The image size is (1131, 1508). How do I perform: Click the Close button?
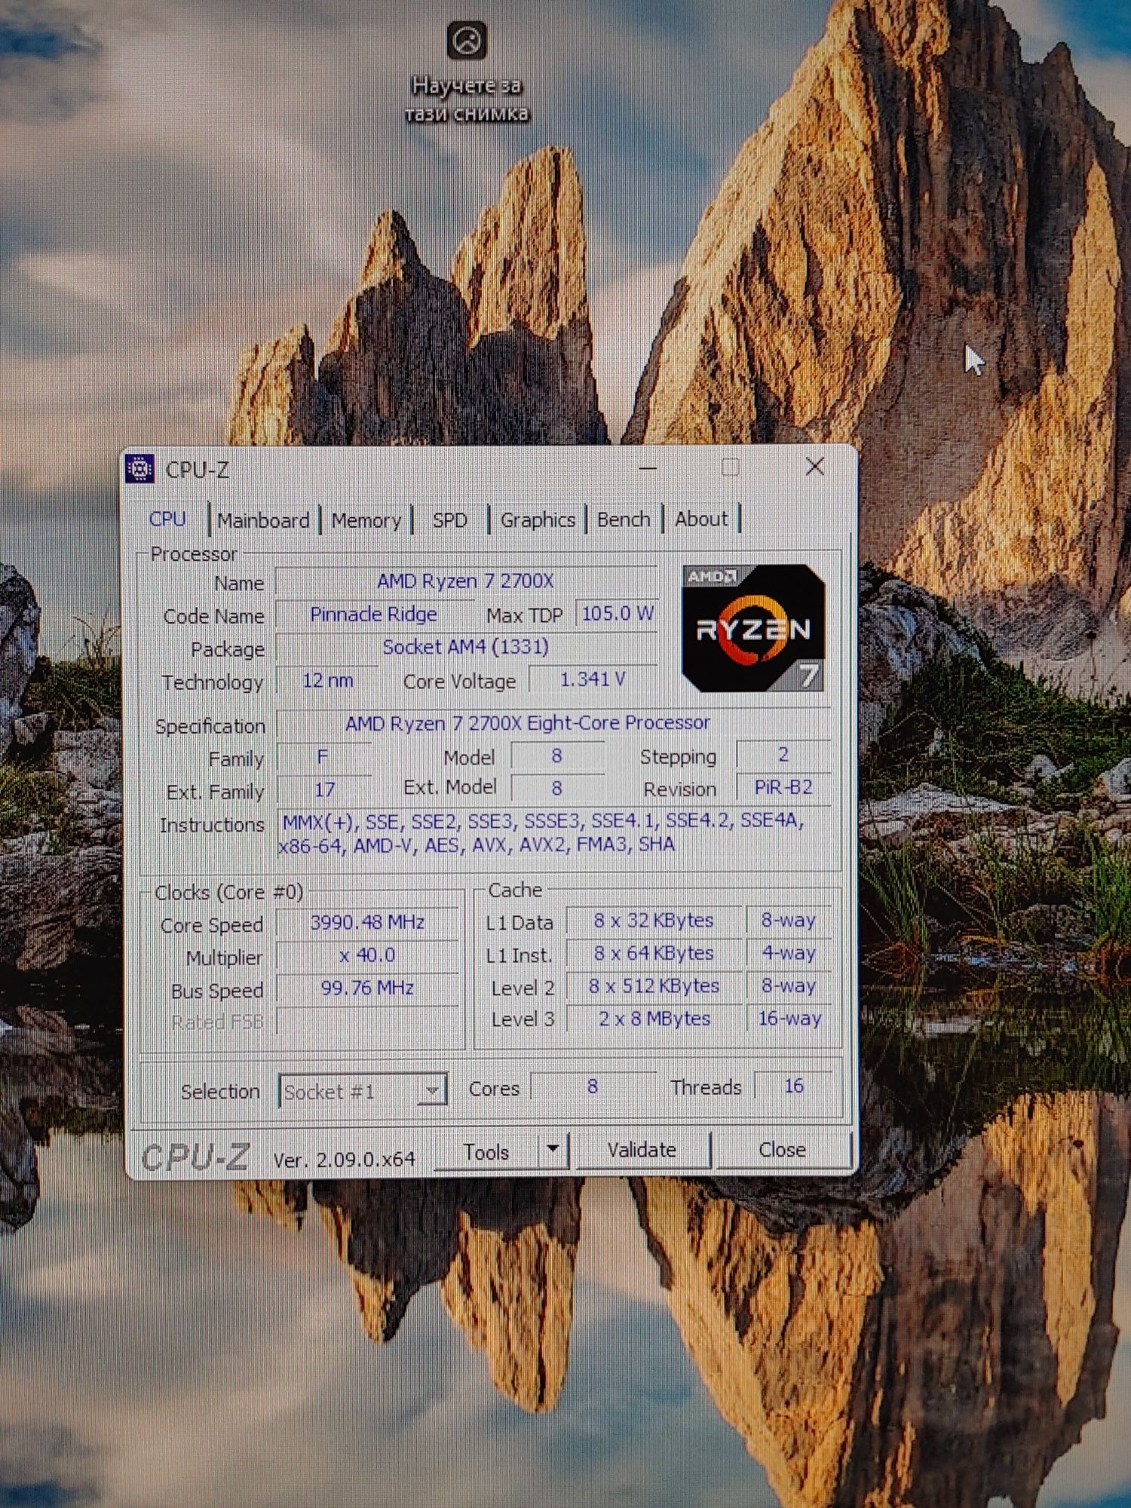point(782,1150)
